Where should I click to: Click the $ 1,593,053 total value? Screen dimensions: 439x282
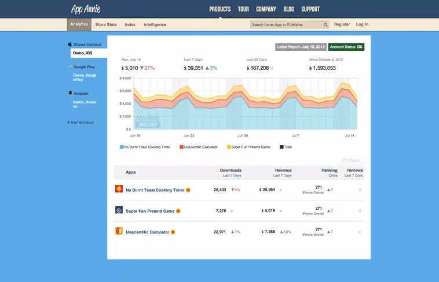pyautogui.click(x=322, y=68)
